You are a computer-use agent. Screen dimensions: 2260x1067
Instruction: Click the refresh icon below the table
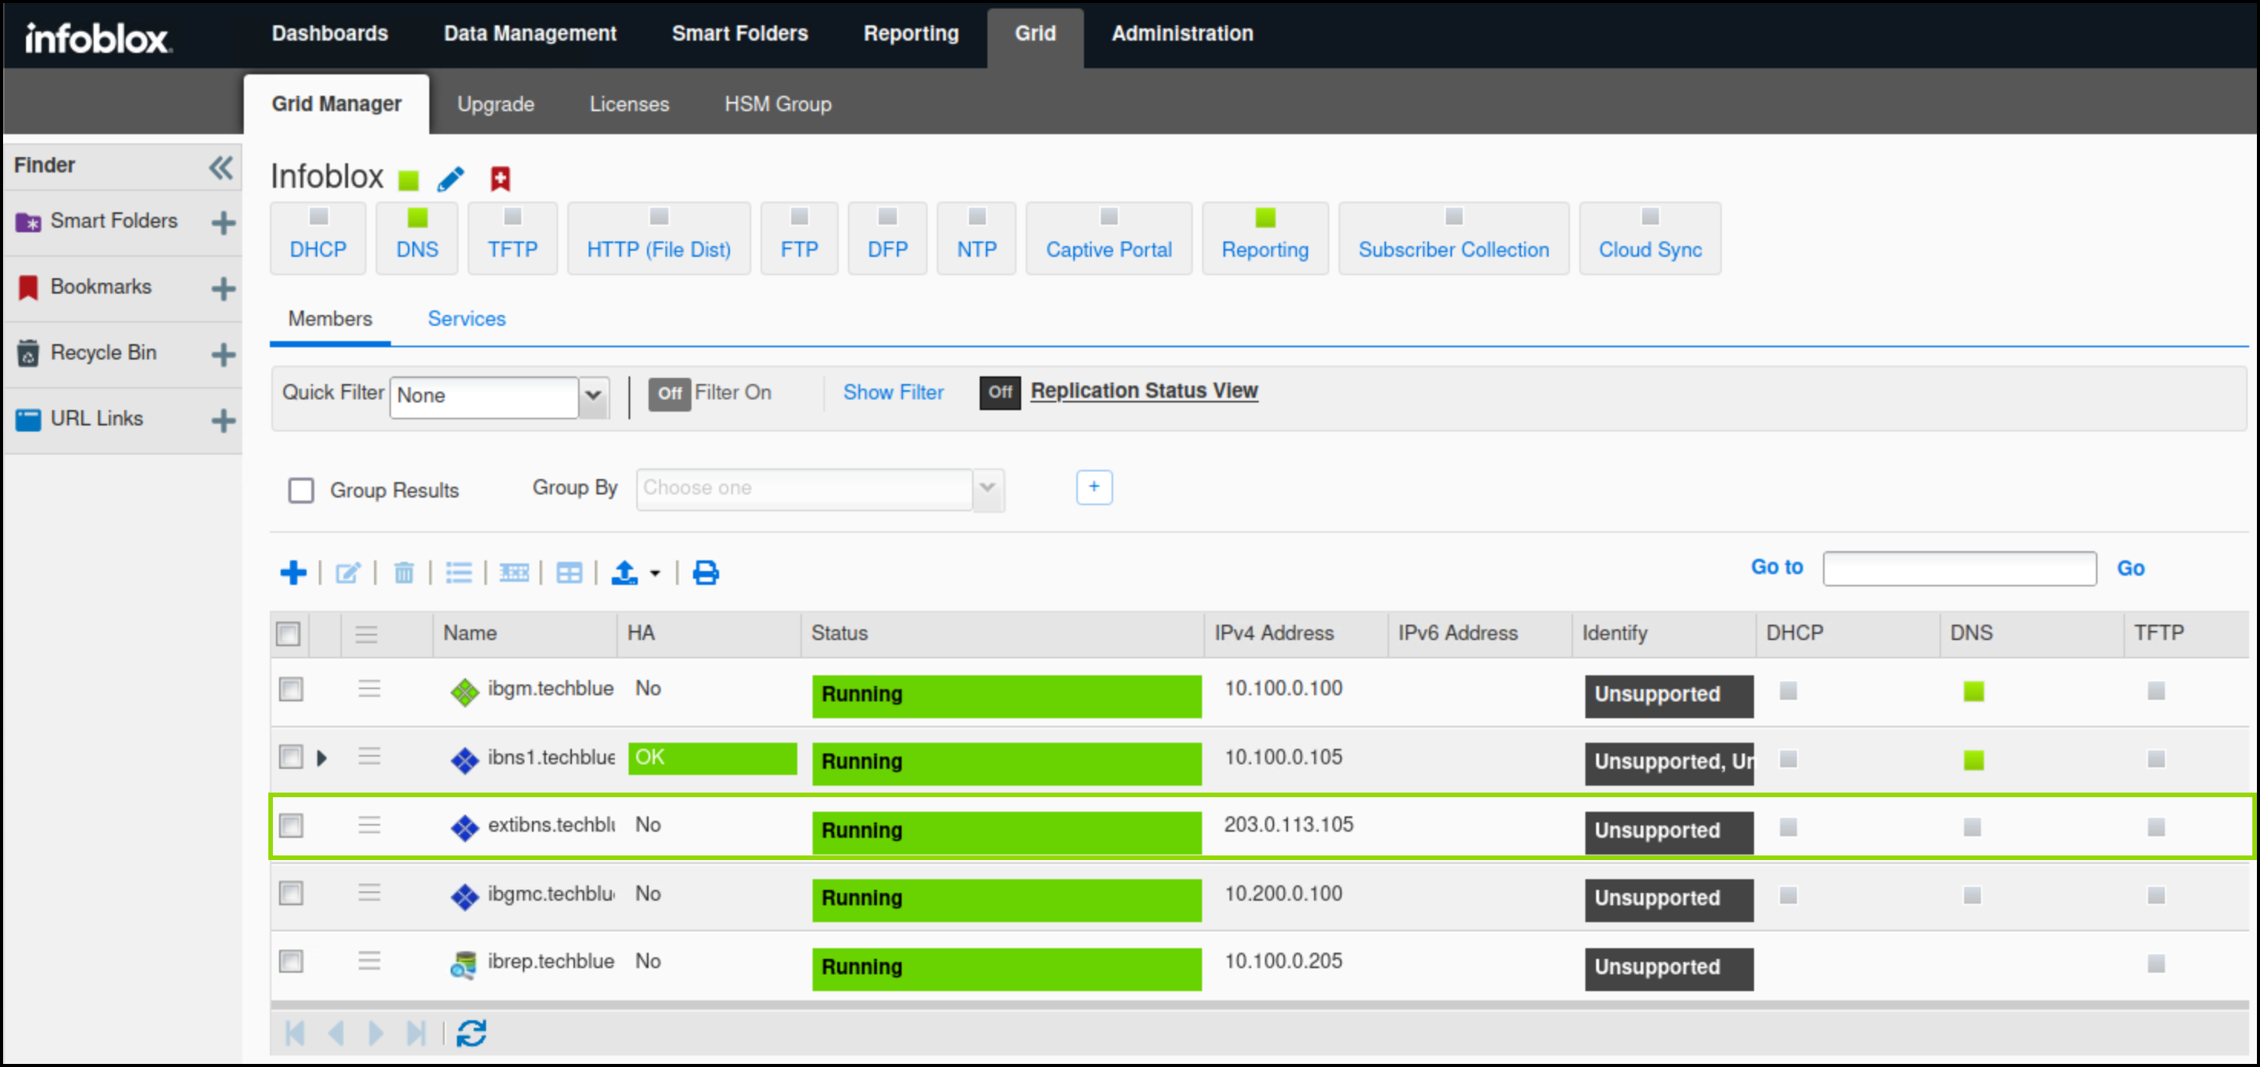[x=471, y=1033]
